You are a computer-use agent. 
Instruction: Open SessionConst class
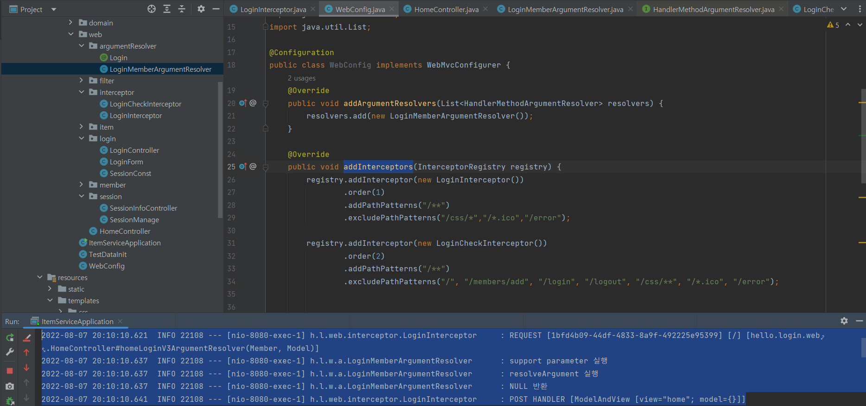[126, 173]
